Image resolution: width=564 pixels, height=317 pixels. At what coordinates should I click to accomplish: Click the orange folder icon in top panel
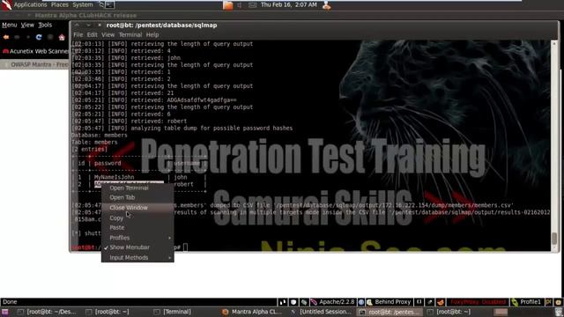(x=227, y=5)
